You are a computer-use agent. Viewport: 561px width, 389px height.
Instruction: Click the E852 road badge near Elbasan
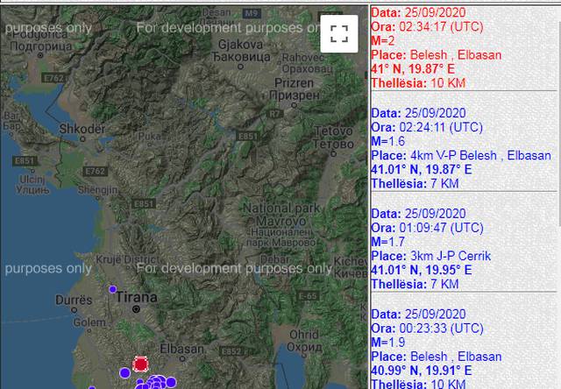click(x=231, y=351)
